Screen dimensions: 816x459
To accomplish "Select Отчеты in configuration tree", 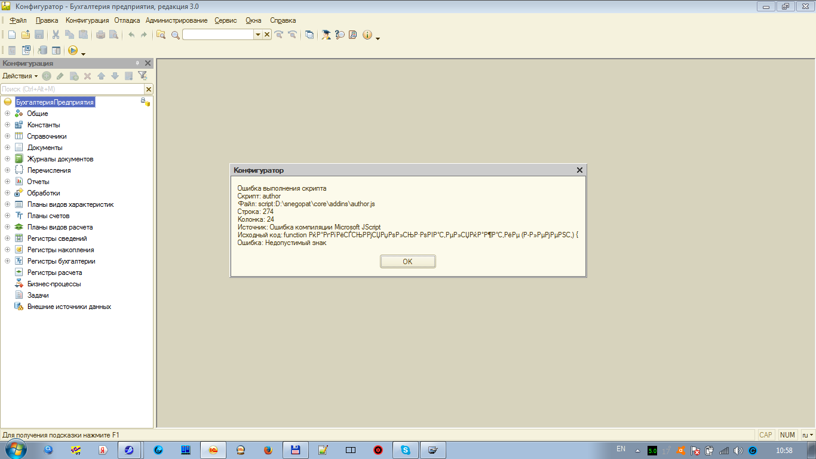I will [38, 182].
